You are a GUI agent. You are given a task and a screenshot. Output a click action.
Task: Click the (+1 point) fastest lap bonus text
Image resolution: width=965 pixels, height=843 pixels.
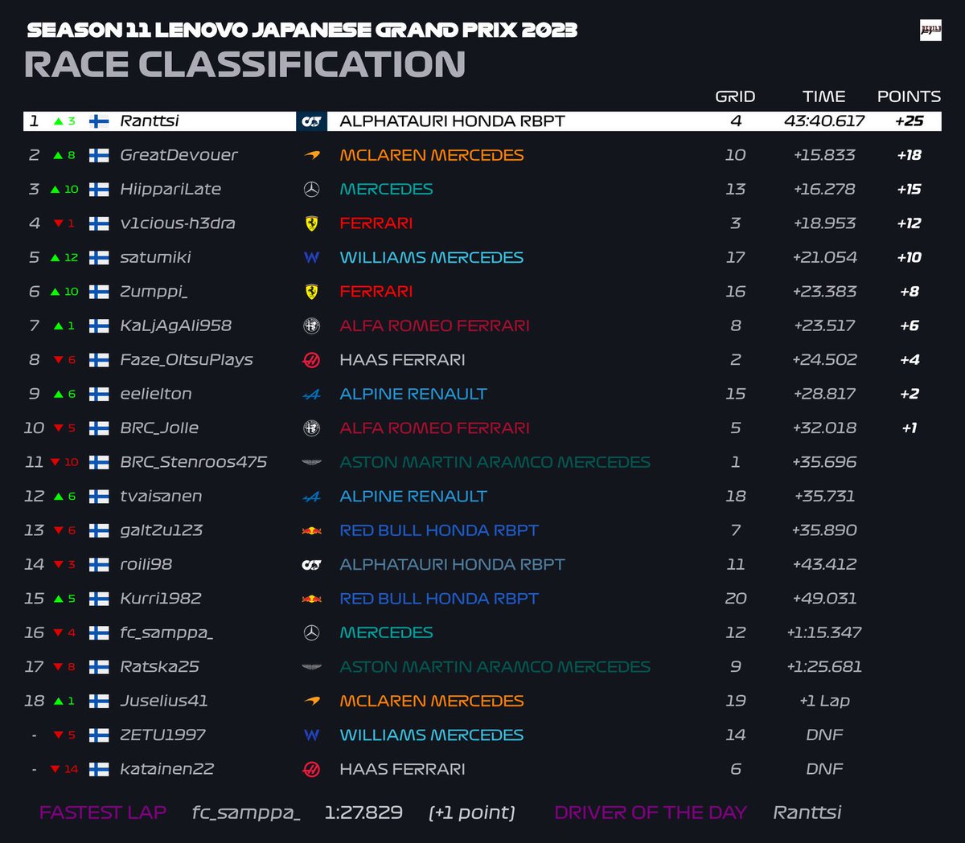tap(472, 812)
